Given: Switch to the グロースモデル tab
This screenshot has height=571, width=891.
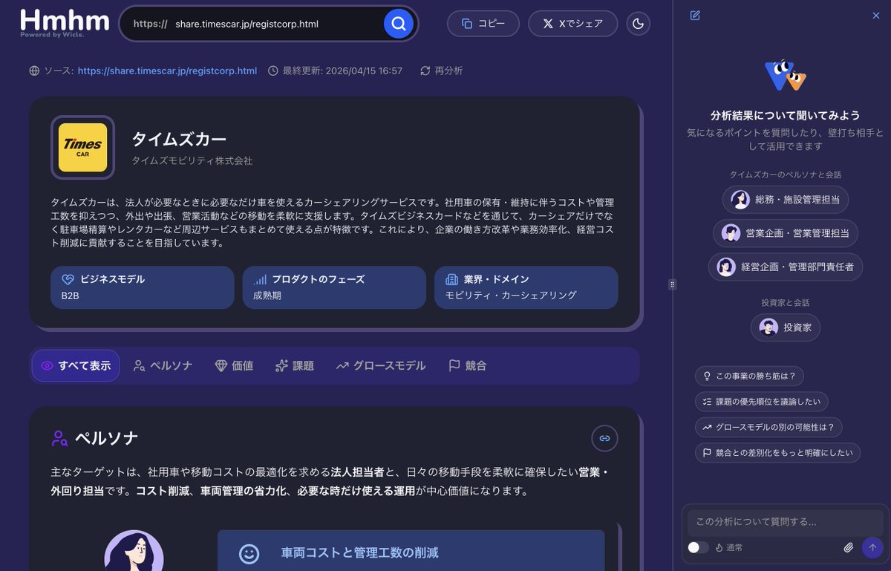Looking at the screenshot, I should click(x=381, y=365).
